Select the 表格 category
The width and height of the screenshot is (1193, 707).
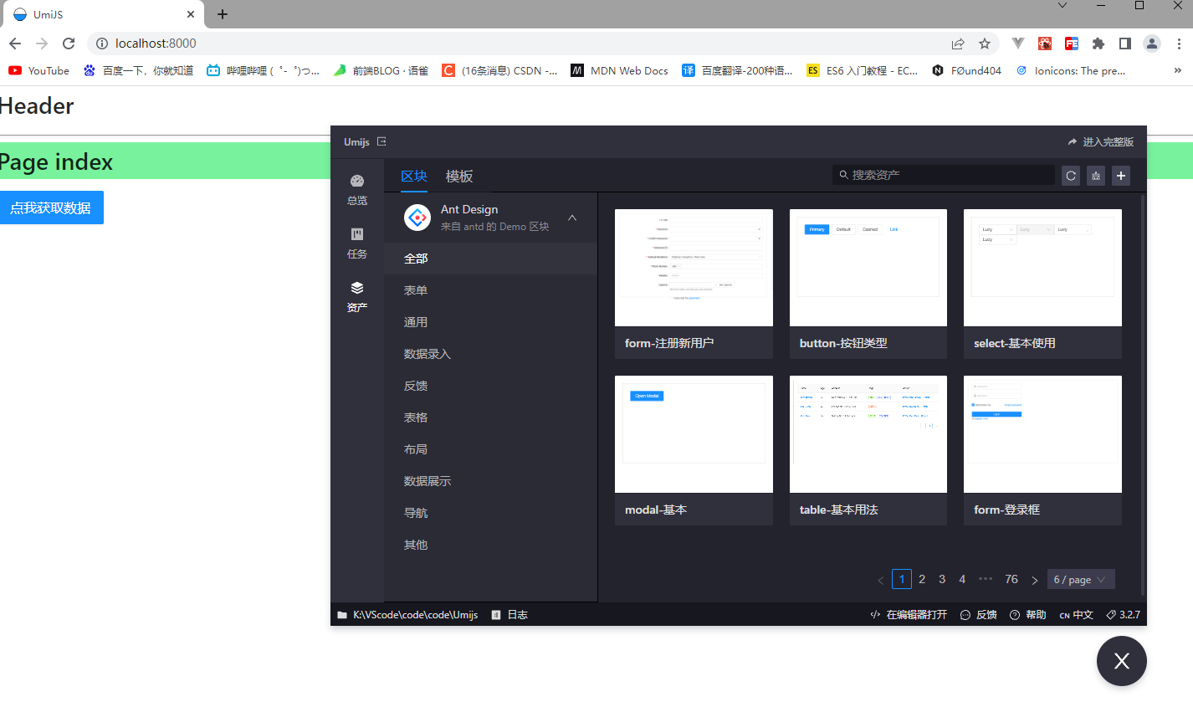click(490, 418)
